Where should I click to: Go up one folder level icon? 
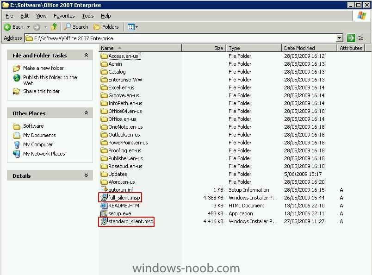pos(54,27)
